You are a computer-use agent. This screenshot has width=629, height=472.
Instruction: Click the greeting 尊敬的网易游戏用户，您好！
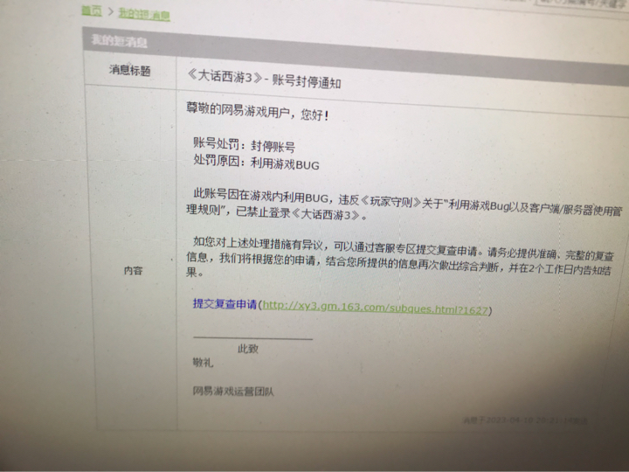(258, 111)
